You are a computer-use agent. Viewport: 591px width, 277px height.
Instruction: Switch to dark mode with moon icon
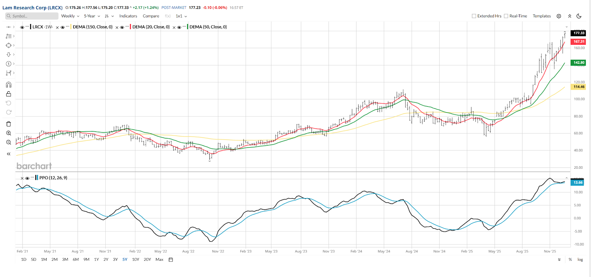click(579, 16)
